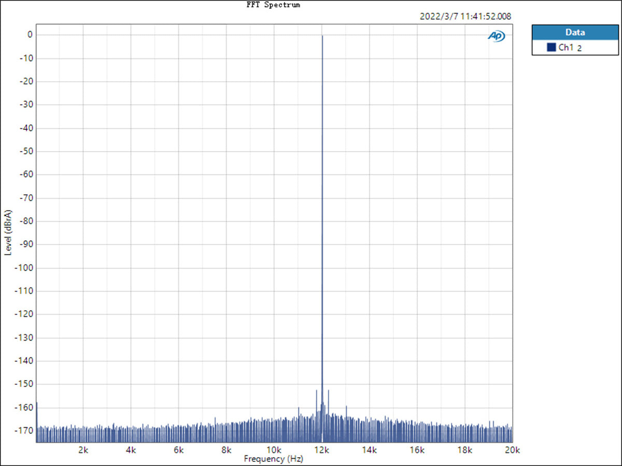Click the top of the 12 kHz peak

tap(322, 36)
